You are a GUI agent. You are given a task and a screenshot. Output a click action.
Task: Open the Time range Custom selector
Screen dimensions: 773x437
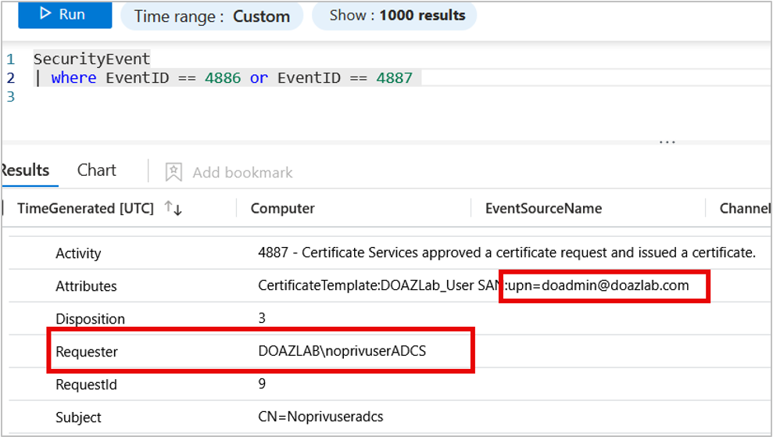pos(212,16)
